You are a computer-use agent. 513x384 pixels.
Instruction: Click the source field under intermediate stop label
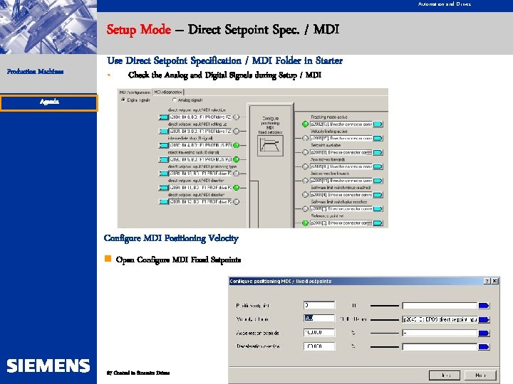pos(200,145)
